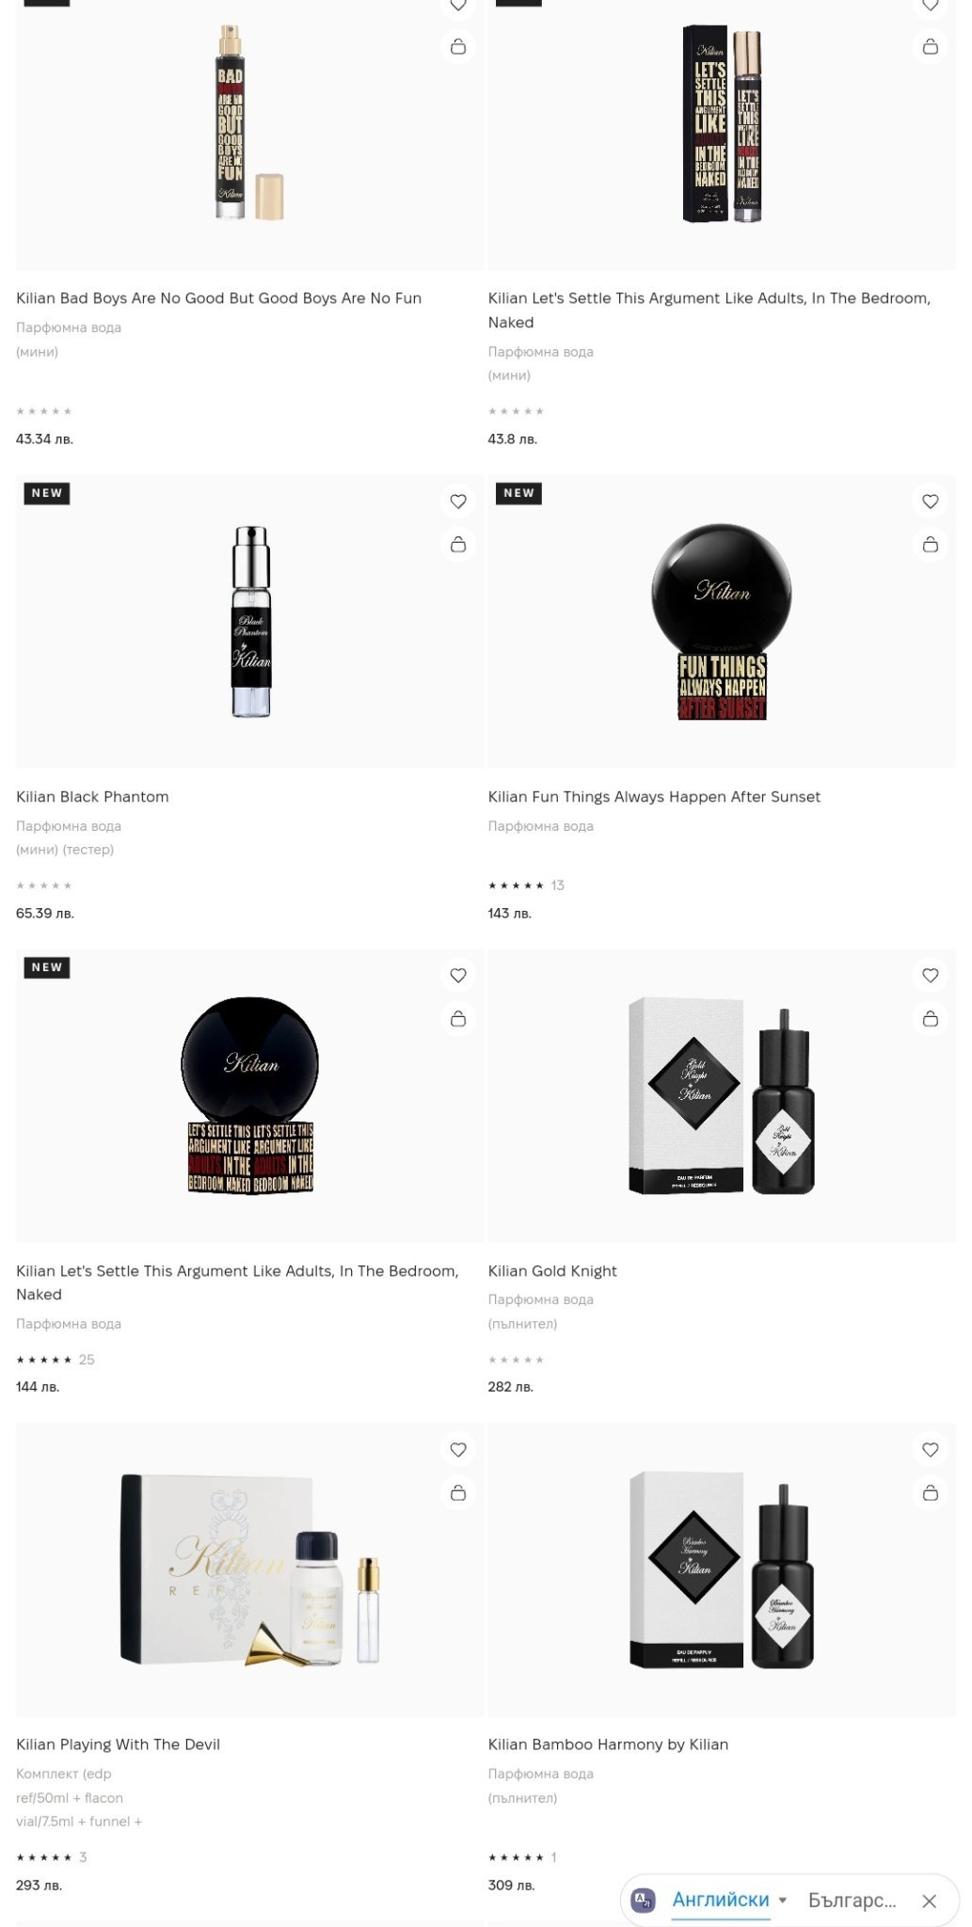Viewport: 972px width, 1927px height.
Task: Add Fun Things Always Happen to bag
Action: 931,545
